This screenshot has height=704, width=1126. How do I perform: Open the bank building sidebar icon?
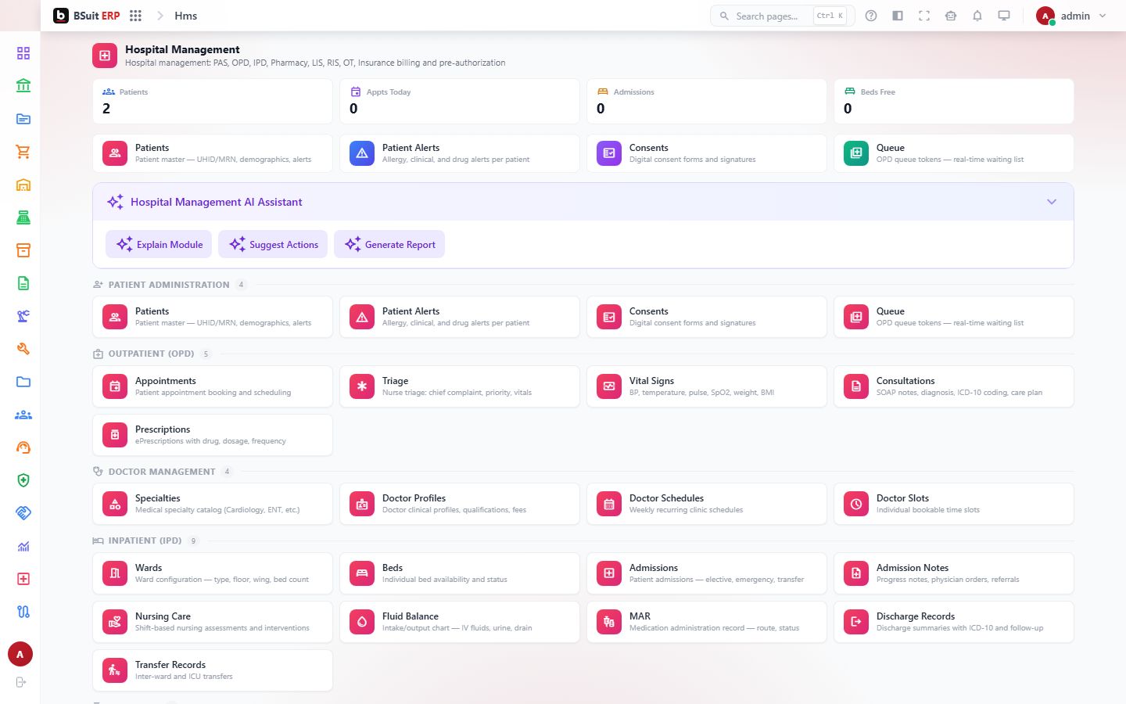(x=23, y=86)
